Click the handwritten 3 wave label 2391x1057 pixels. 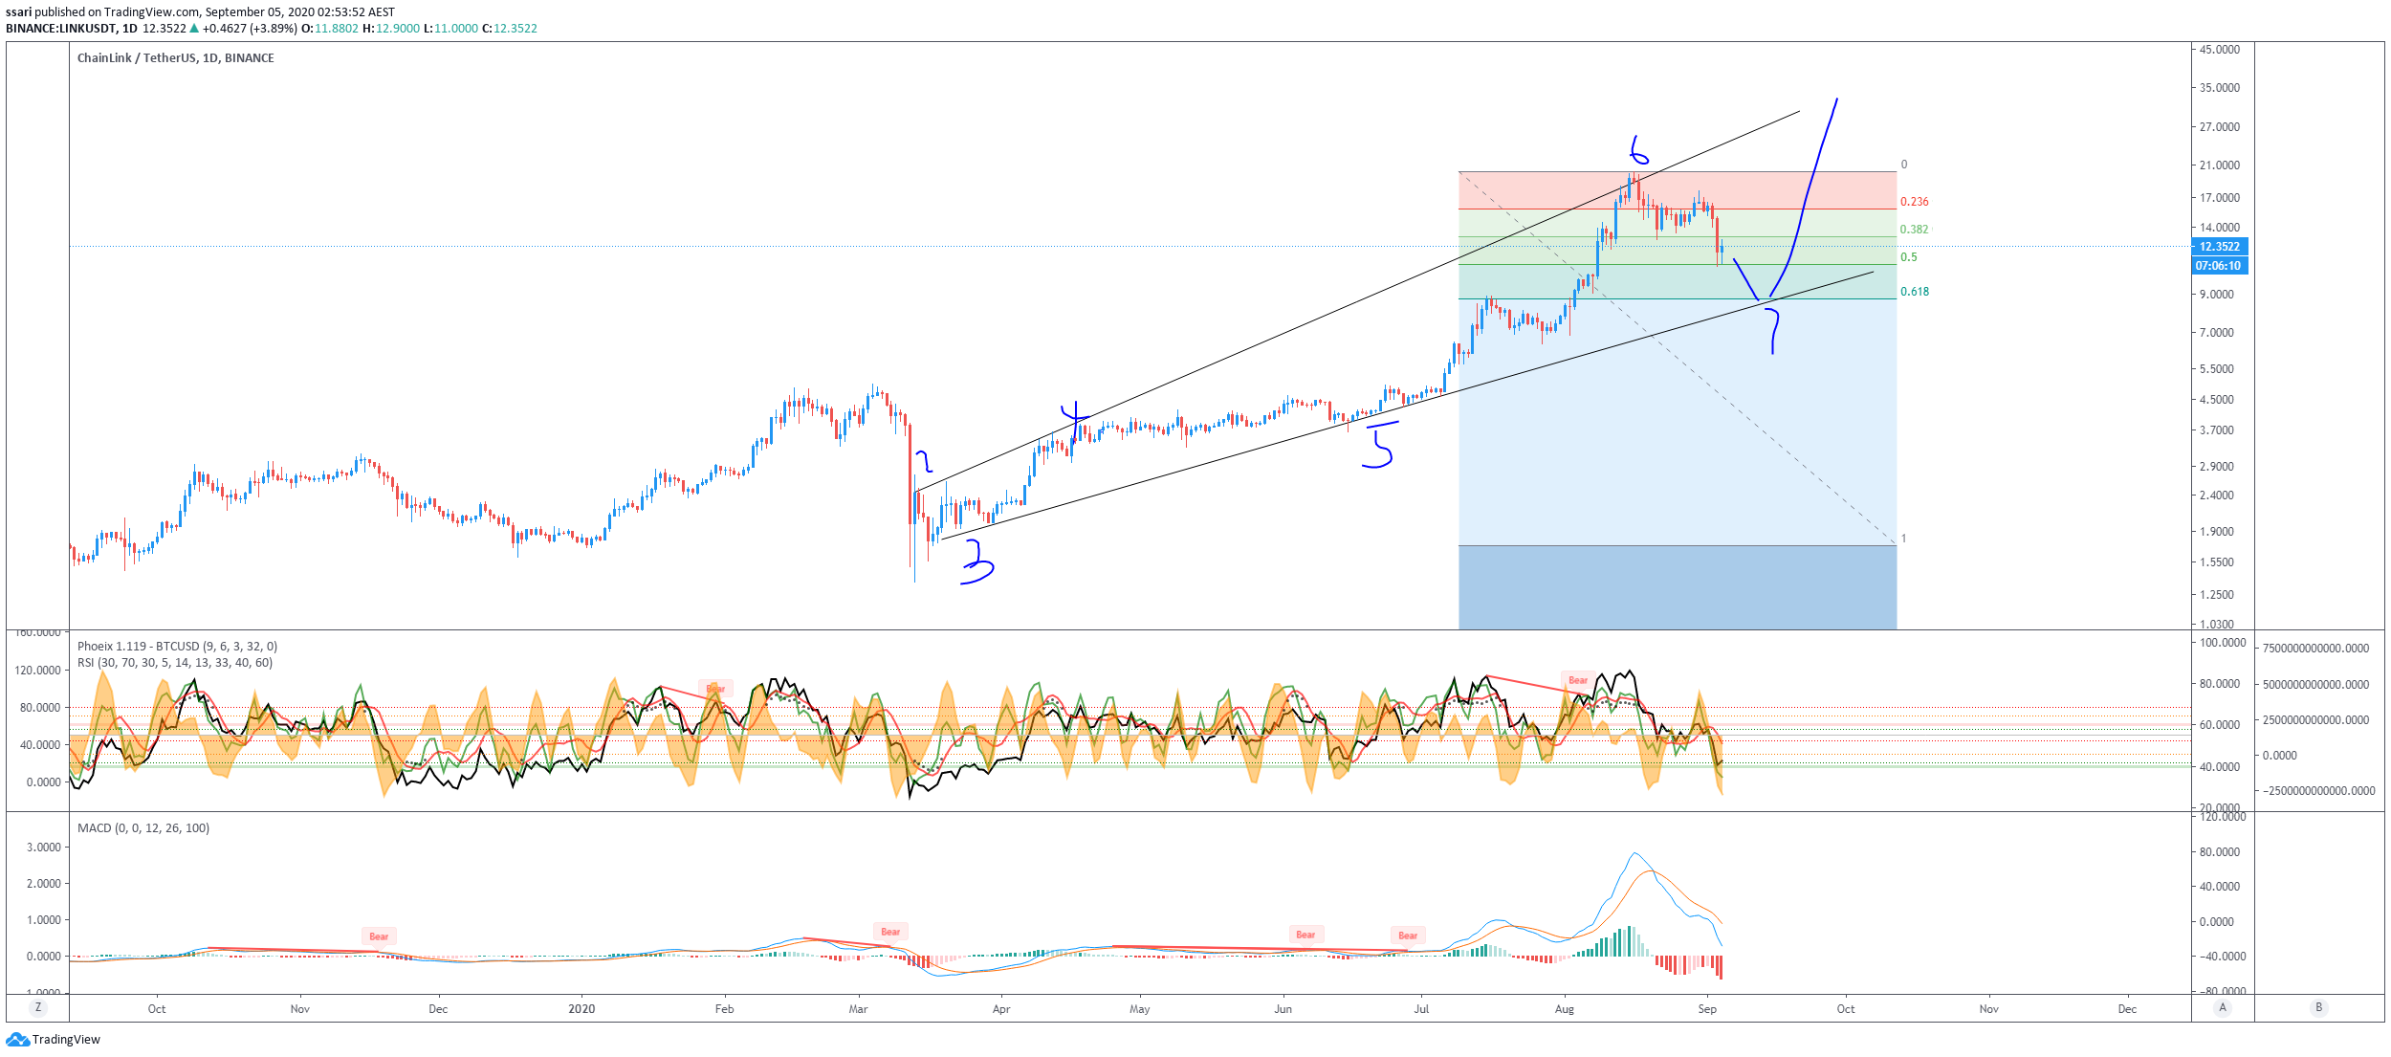tap(976, 562)
